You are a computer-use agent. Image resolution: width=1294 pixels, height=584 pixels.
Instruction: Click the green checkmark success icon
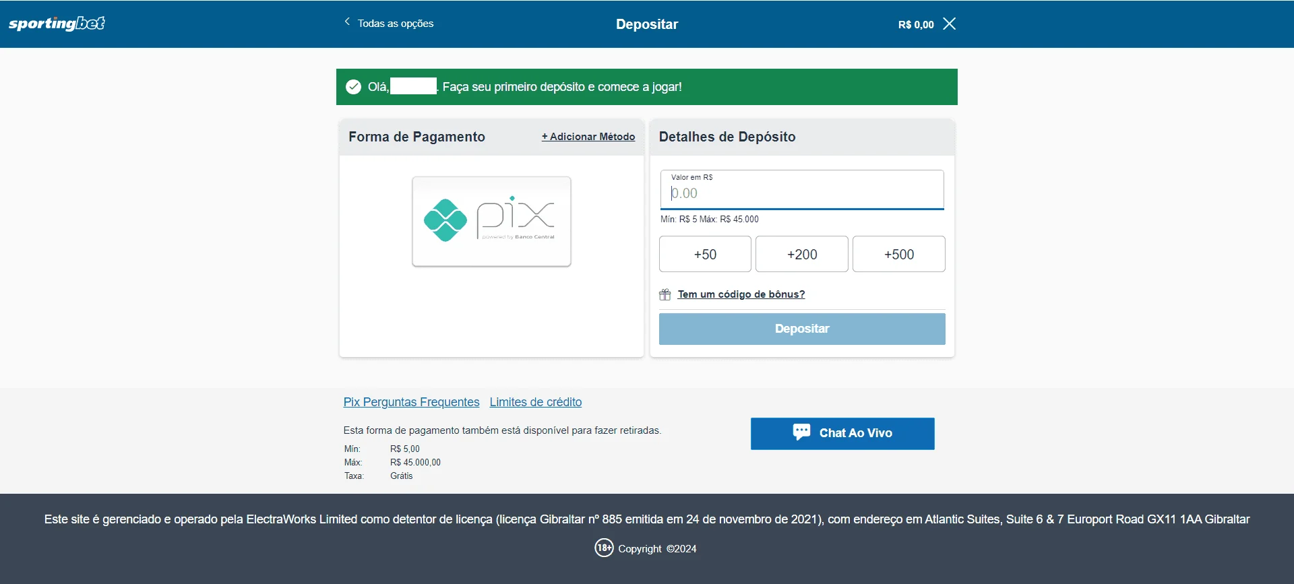[x=353, y=87]
